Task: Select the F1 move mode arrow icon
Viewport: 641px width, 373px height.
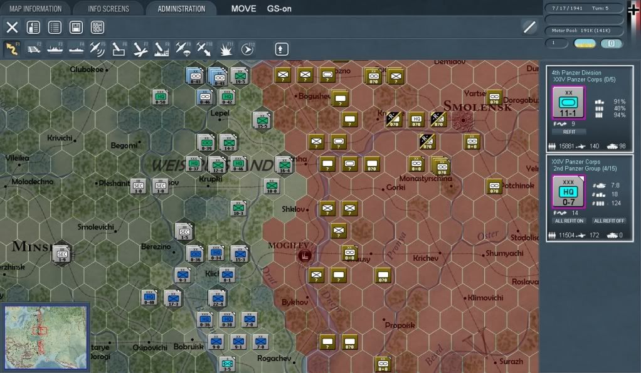Action: [x=12, y=49]
